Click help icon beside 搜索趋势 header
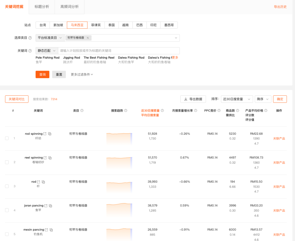The width and height of the screenshot is (295, 241). pos(126,110)
